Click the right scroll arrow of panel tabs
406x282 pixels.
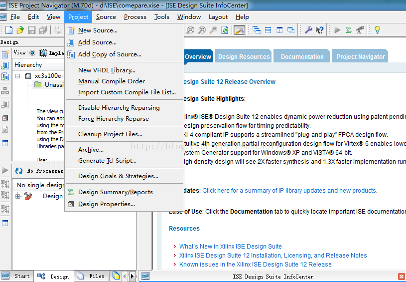pyautogui.click(x=132, y=277)
